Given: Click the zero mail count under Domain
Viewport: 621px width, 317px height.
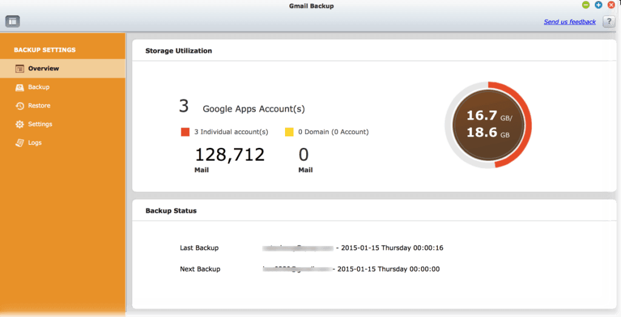Looking at the screenshot, I should pyautogui.click(x=303, y=155).
